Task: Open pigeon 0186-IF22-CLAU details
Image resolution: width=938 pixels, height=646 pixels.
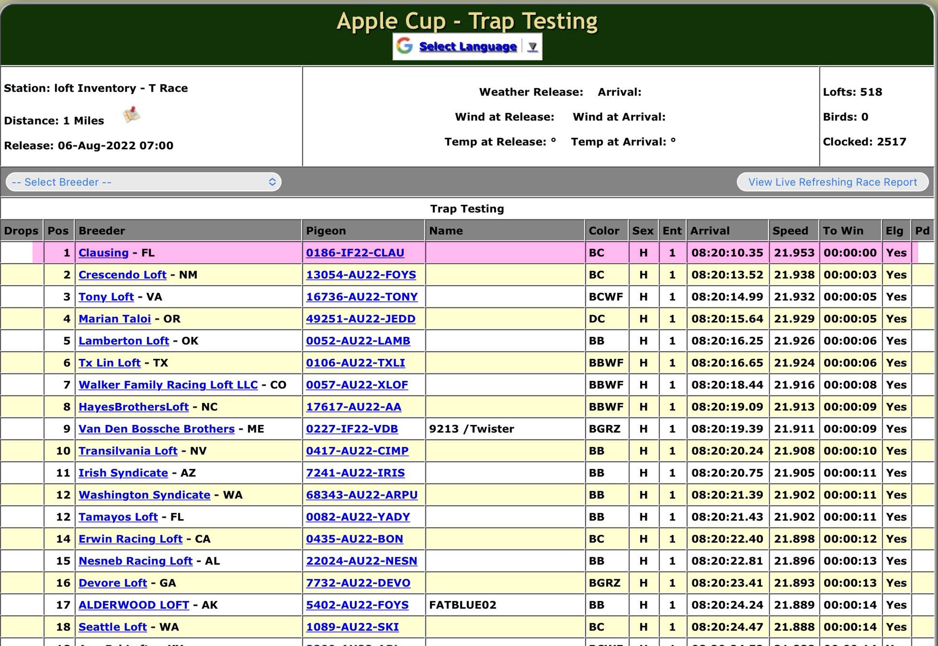Action: point(355,253)
